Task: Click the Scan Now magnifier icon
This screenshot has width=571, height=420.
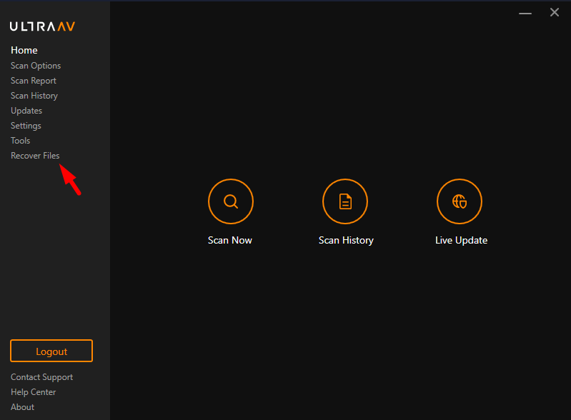Action: (x=231, y=201)
